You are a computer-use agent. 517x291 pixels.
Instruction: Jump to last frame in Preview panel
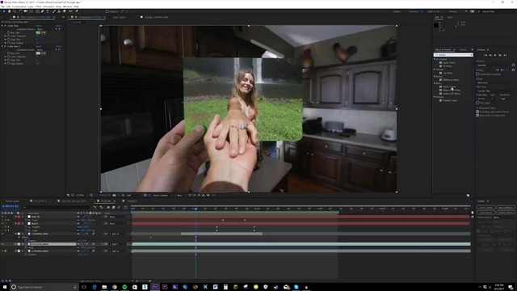point(505,55)
